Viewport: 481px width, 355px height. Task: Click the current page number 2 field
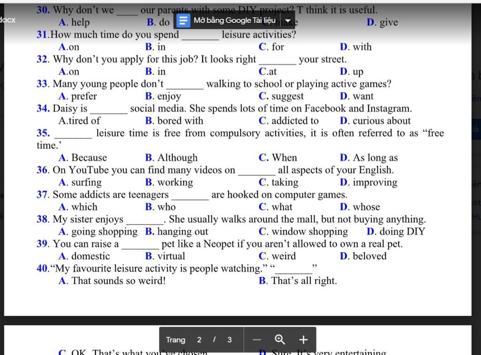(199, 339)
